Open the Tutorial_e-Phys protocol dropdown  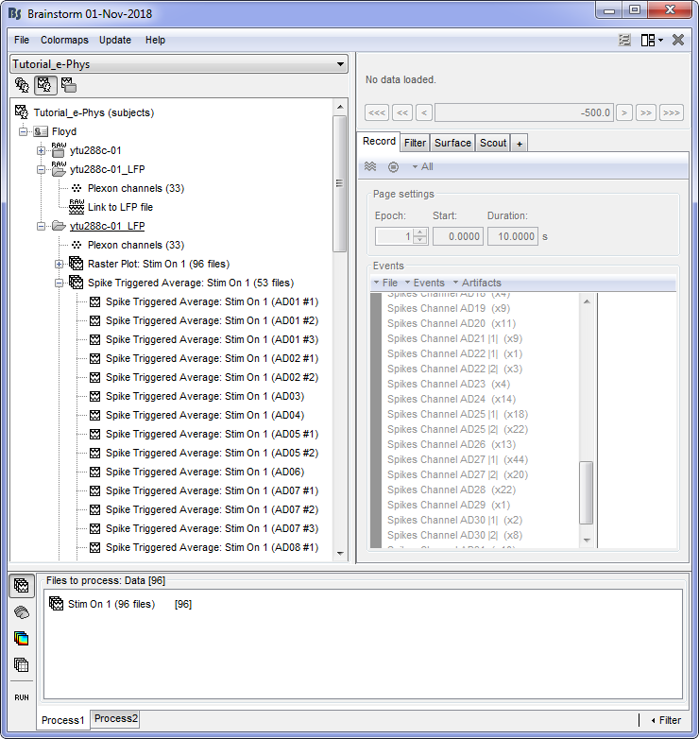click(179, 64)
